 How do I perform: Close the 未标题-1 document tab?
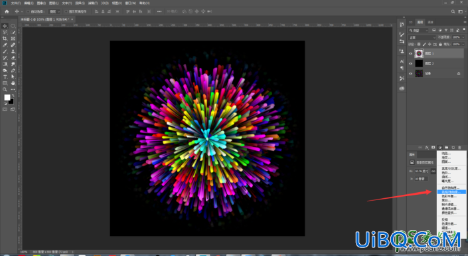[72, 19]
